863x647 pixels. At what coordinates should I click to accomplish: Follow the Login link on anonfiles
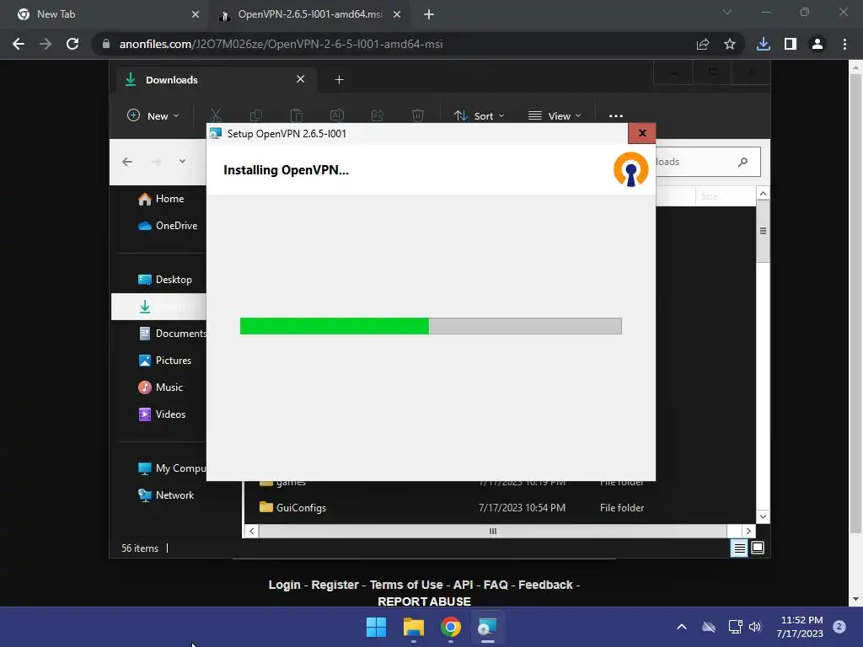tap(285, 585)
